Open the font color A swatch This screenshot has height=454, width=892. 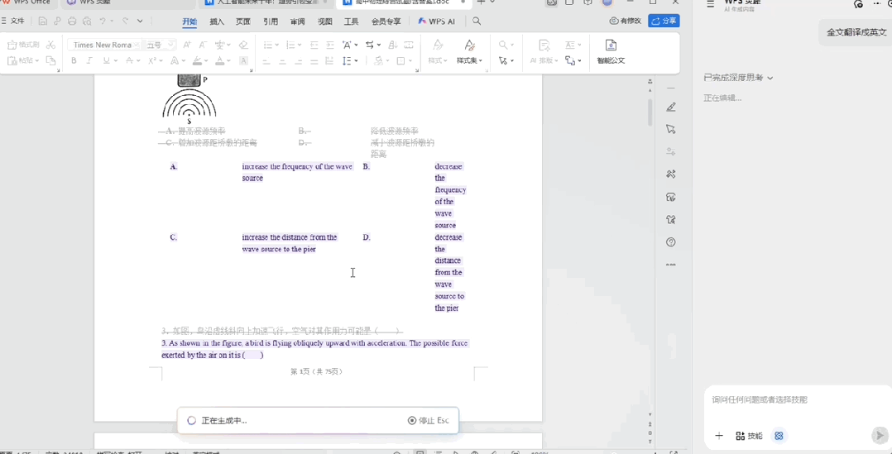219,60
